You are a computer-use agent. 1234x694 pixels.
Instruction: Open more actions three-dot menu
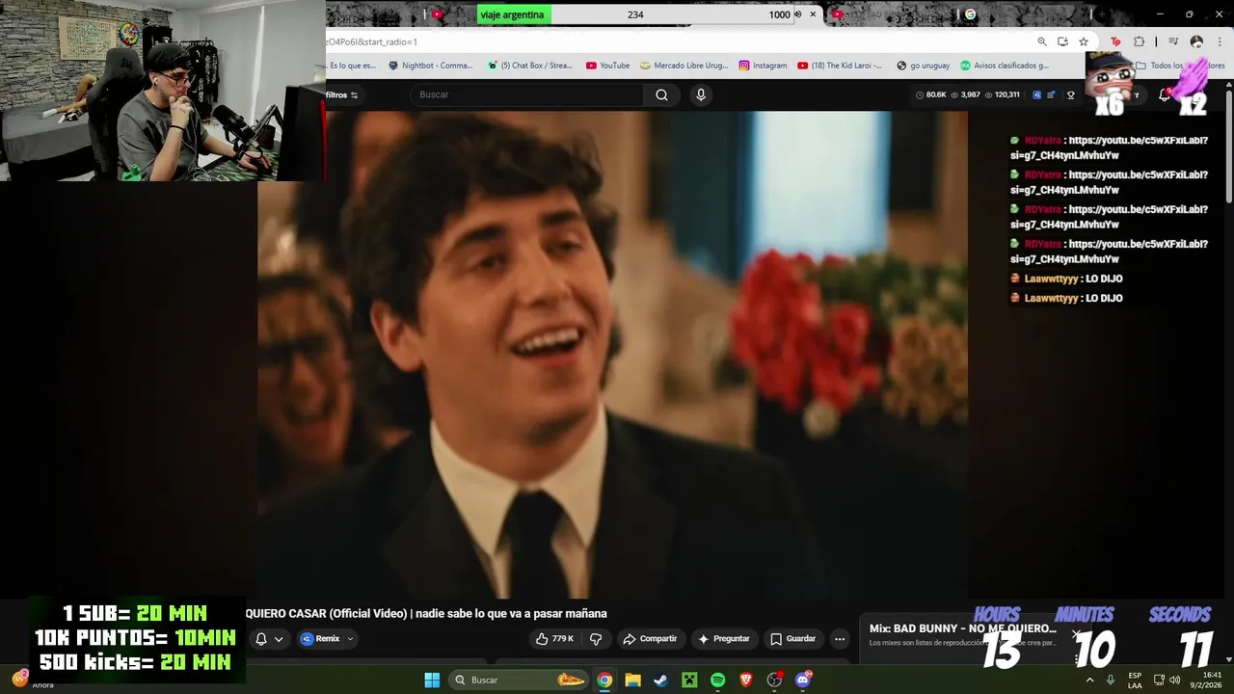[840, 638]
